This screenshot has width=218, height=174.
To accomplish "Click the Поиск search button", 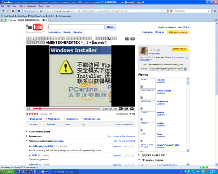I will (110, 27).
